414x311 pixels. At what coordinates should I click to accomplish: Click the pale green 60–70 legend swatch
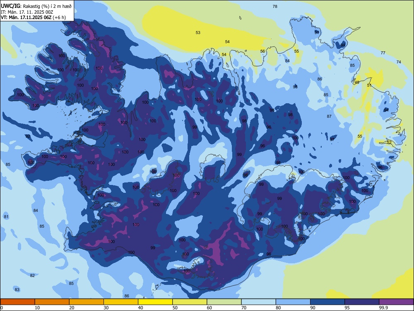click(224, 302)
